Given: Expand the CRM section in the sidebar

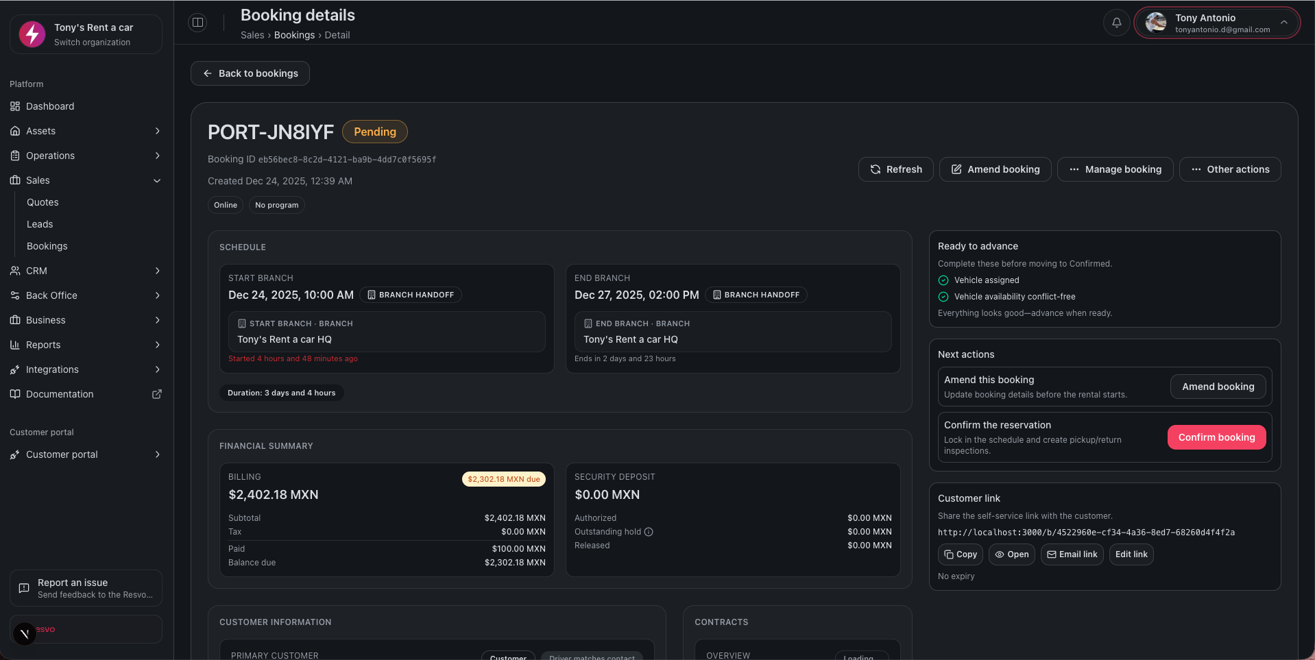Looking at the screenshot, I should point(157,271).
